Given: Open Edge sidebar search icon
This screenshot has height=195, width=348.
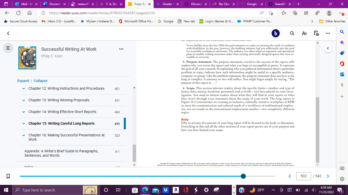Looking at the screenshot, I should pos(342,32).
